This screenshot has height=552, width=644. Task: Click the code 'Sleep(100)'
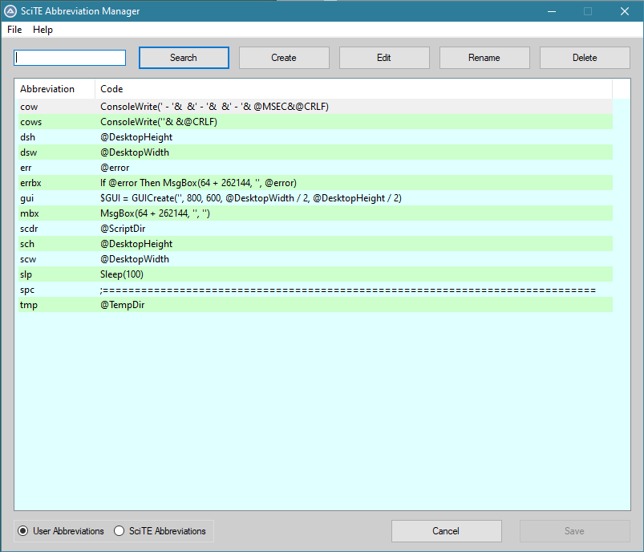(122, 274)
